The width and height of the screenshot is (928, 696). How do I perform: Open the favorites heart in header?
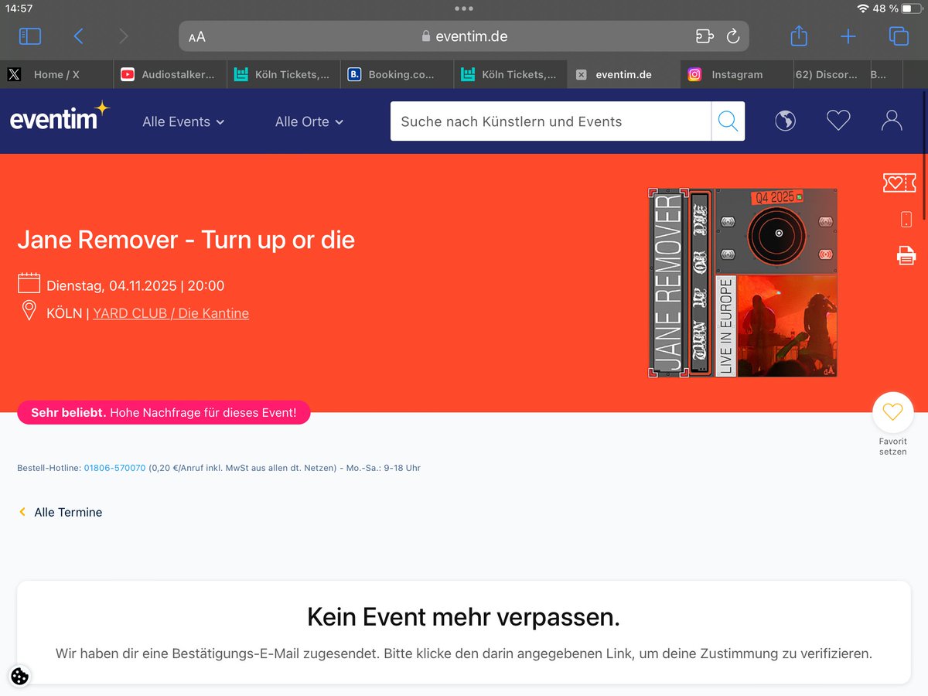click(838, 121)
